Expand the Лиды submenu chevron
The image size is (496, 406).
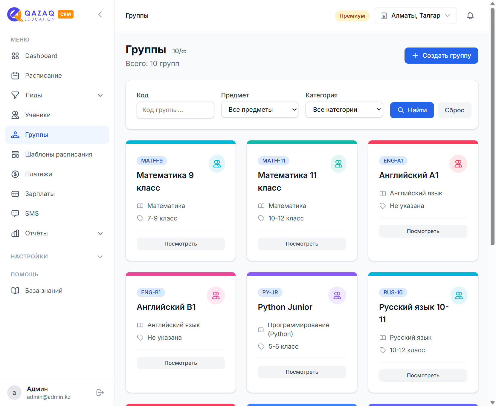(100, 95)
